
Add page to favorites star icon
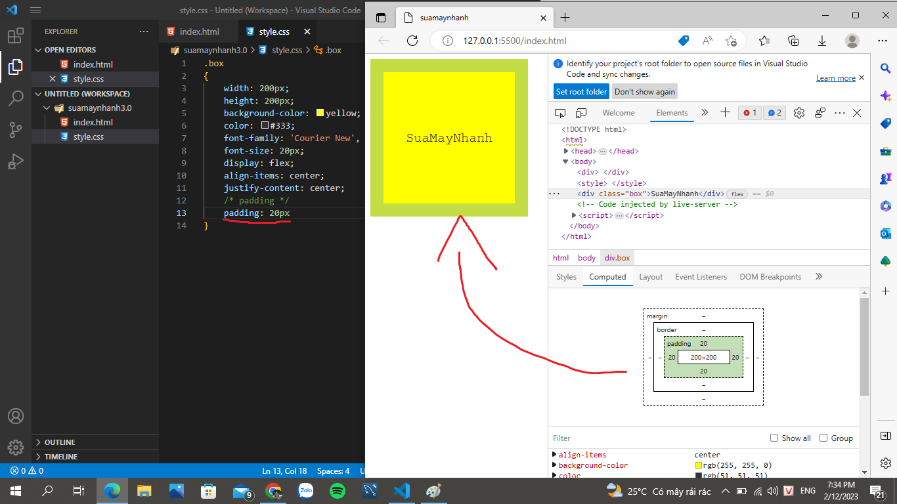click(731, 41)
